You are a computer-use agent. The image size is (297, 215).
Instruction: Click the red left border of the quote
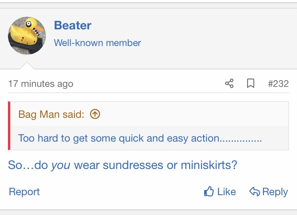[9, 126]
